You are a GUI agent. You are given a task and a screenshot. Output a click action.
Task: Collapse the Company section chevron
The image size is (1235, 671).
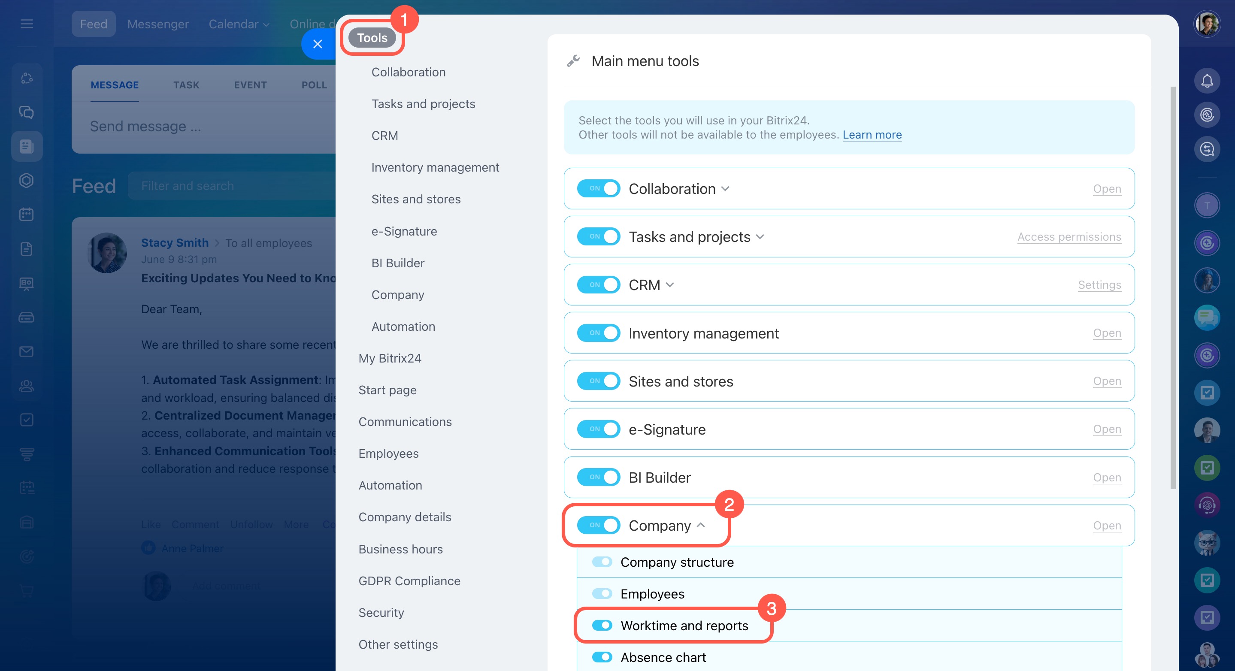tap(701, 525)
